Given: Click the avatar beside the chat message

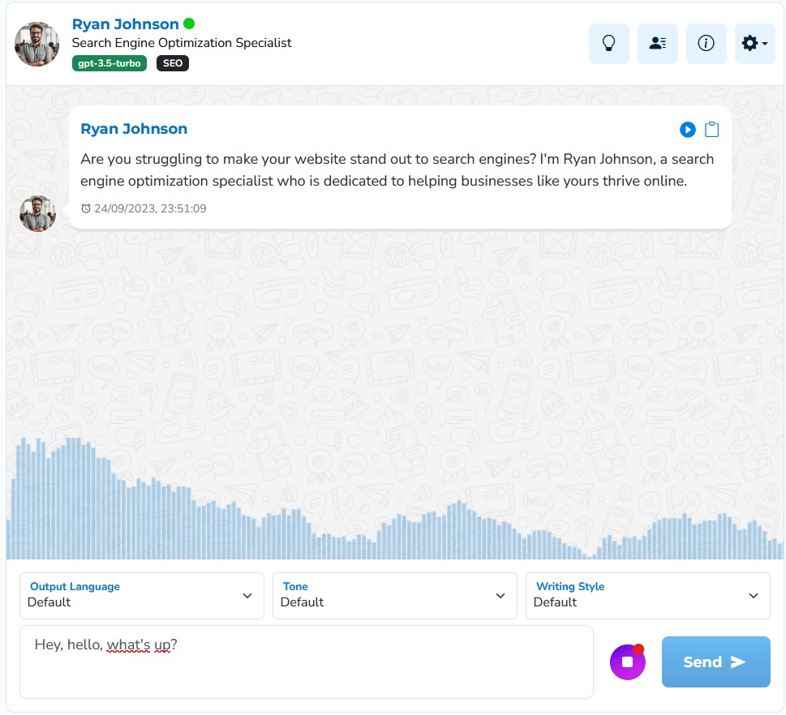Looking at the screenshot, I should [37, 213].
